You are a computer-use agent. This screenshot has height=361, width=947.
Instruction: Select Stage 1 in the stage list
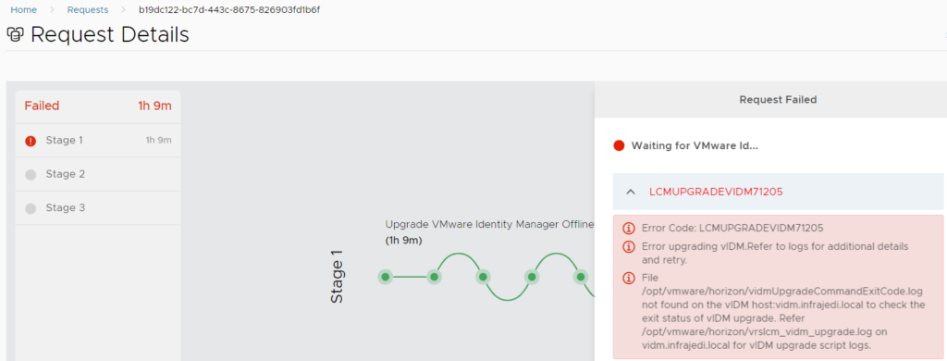pos(98,141)
